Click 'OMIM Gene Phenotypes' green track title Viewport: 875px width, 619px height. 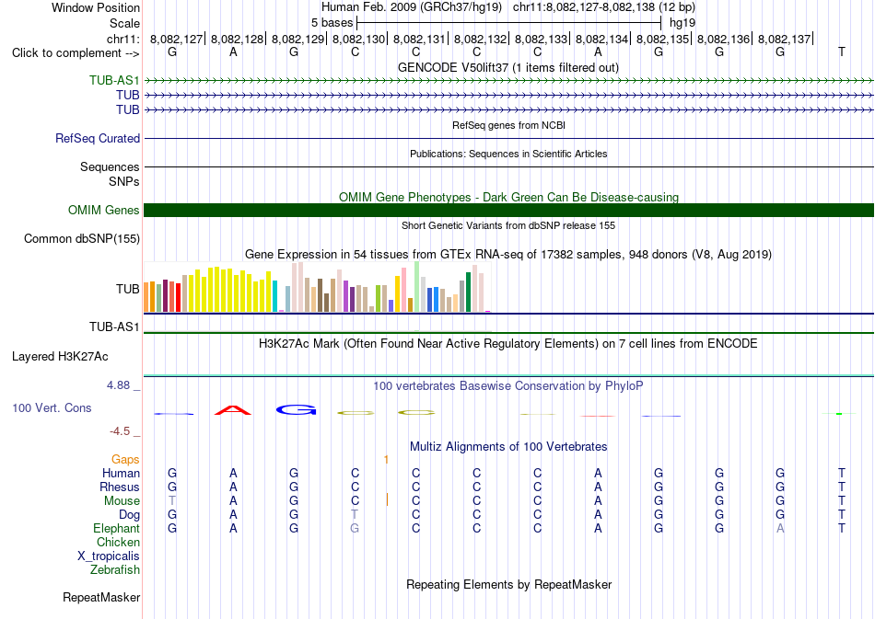(x=509, y=197)
